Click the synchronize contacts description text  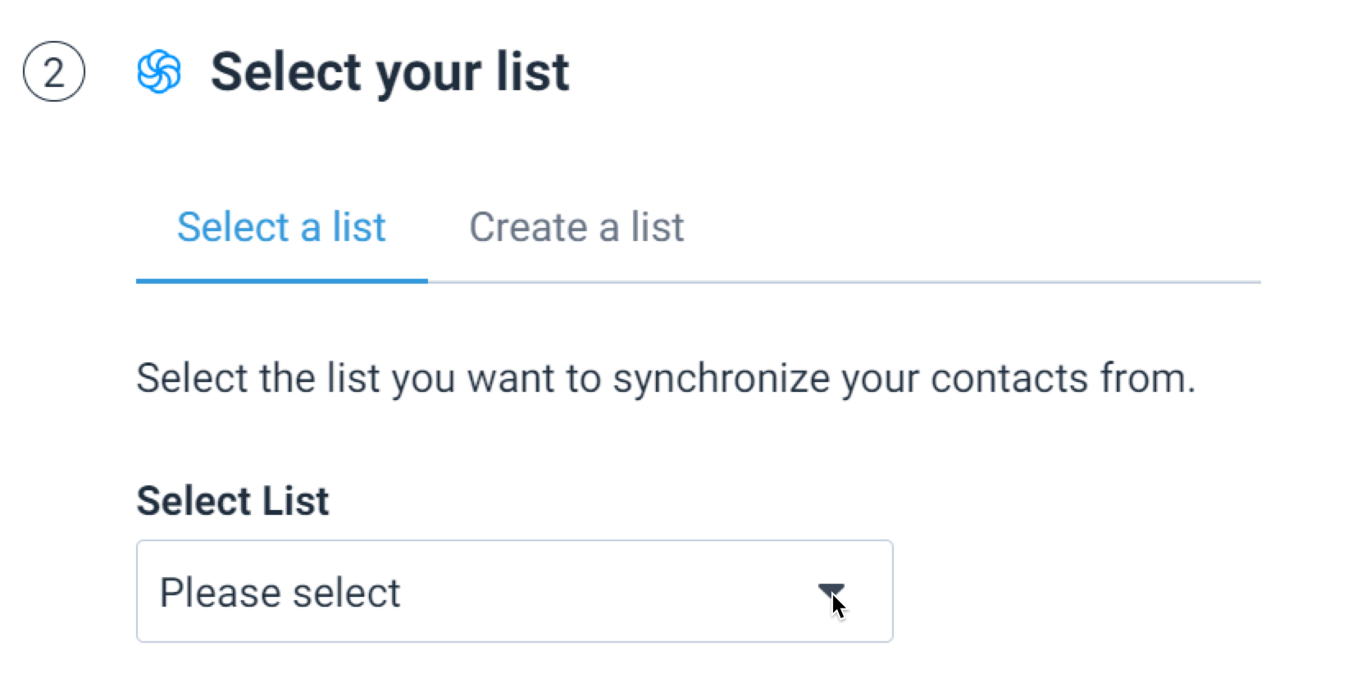[x=666, y=379]
